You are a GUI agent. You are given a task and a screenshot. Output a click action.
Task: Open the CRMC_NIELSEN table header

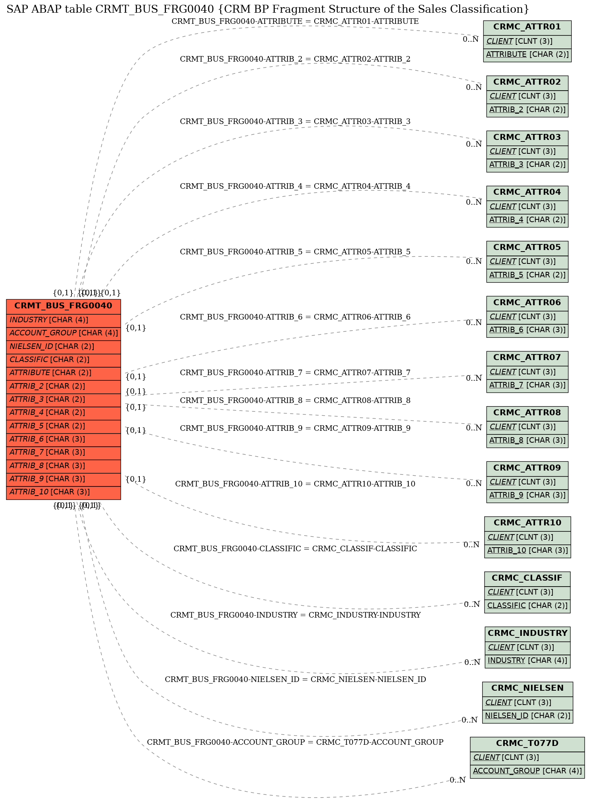(x=527, y=689)
